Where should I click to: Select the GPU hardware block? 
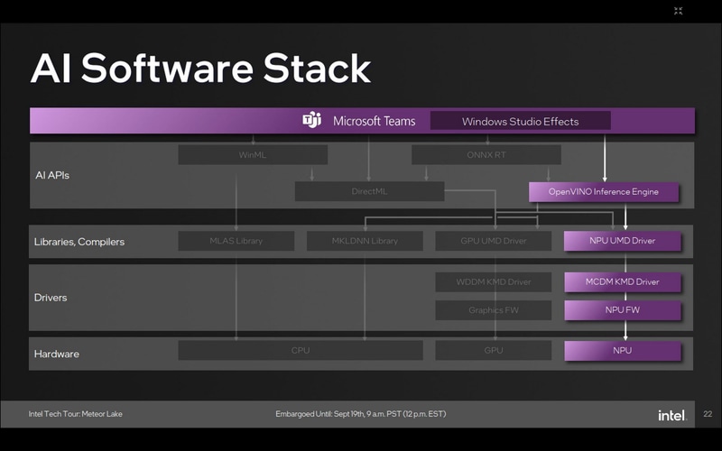pyautogui.click(x=493, y=350)
